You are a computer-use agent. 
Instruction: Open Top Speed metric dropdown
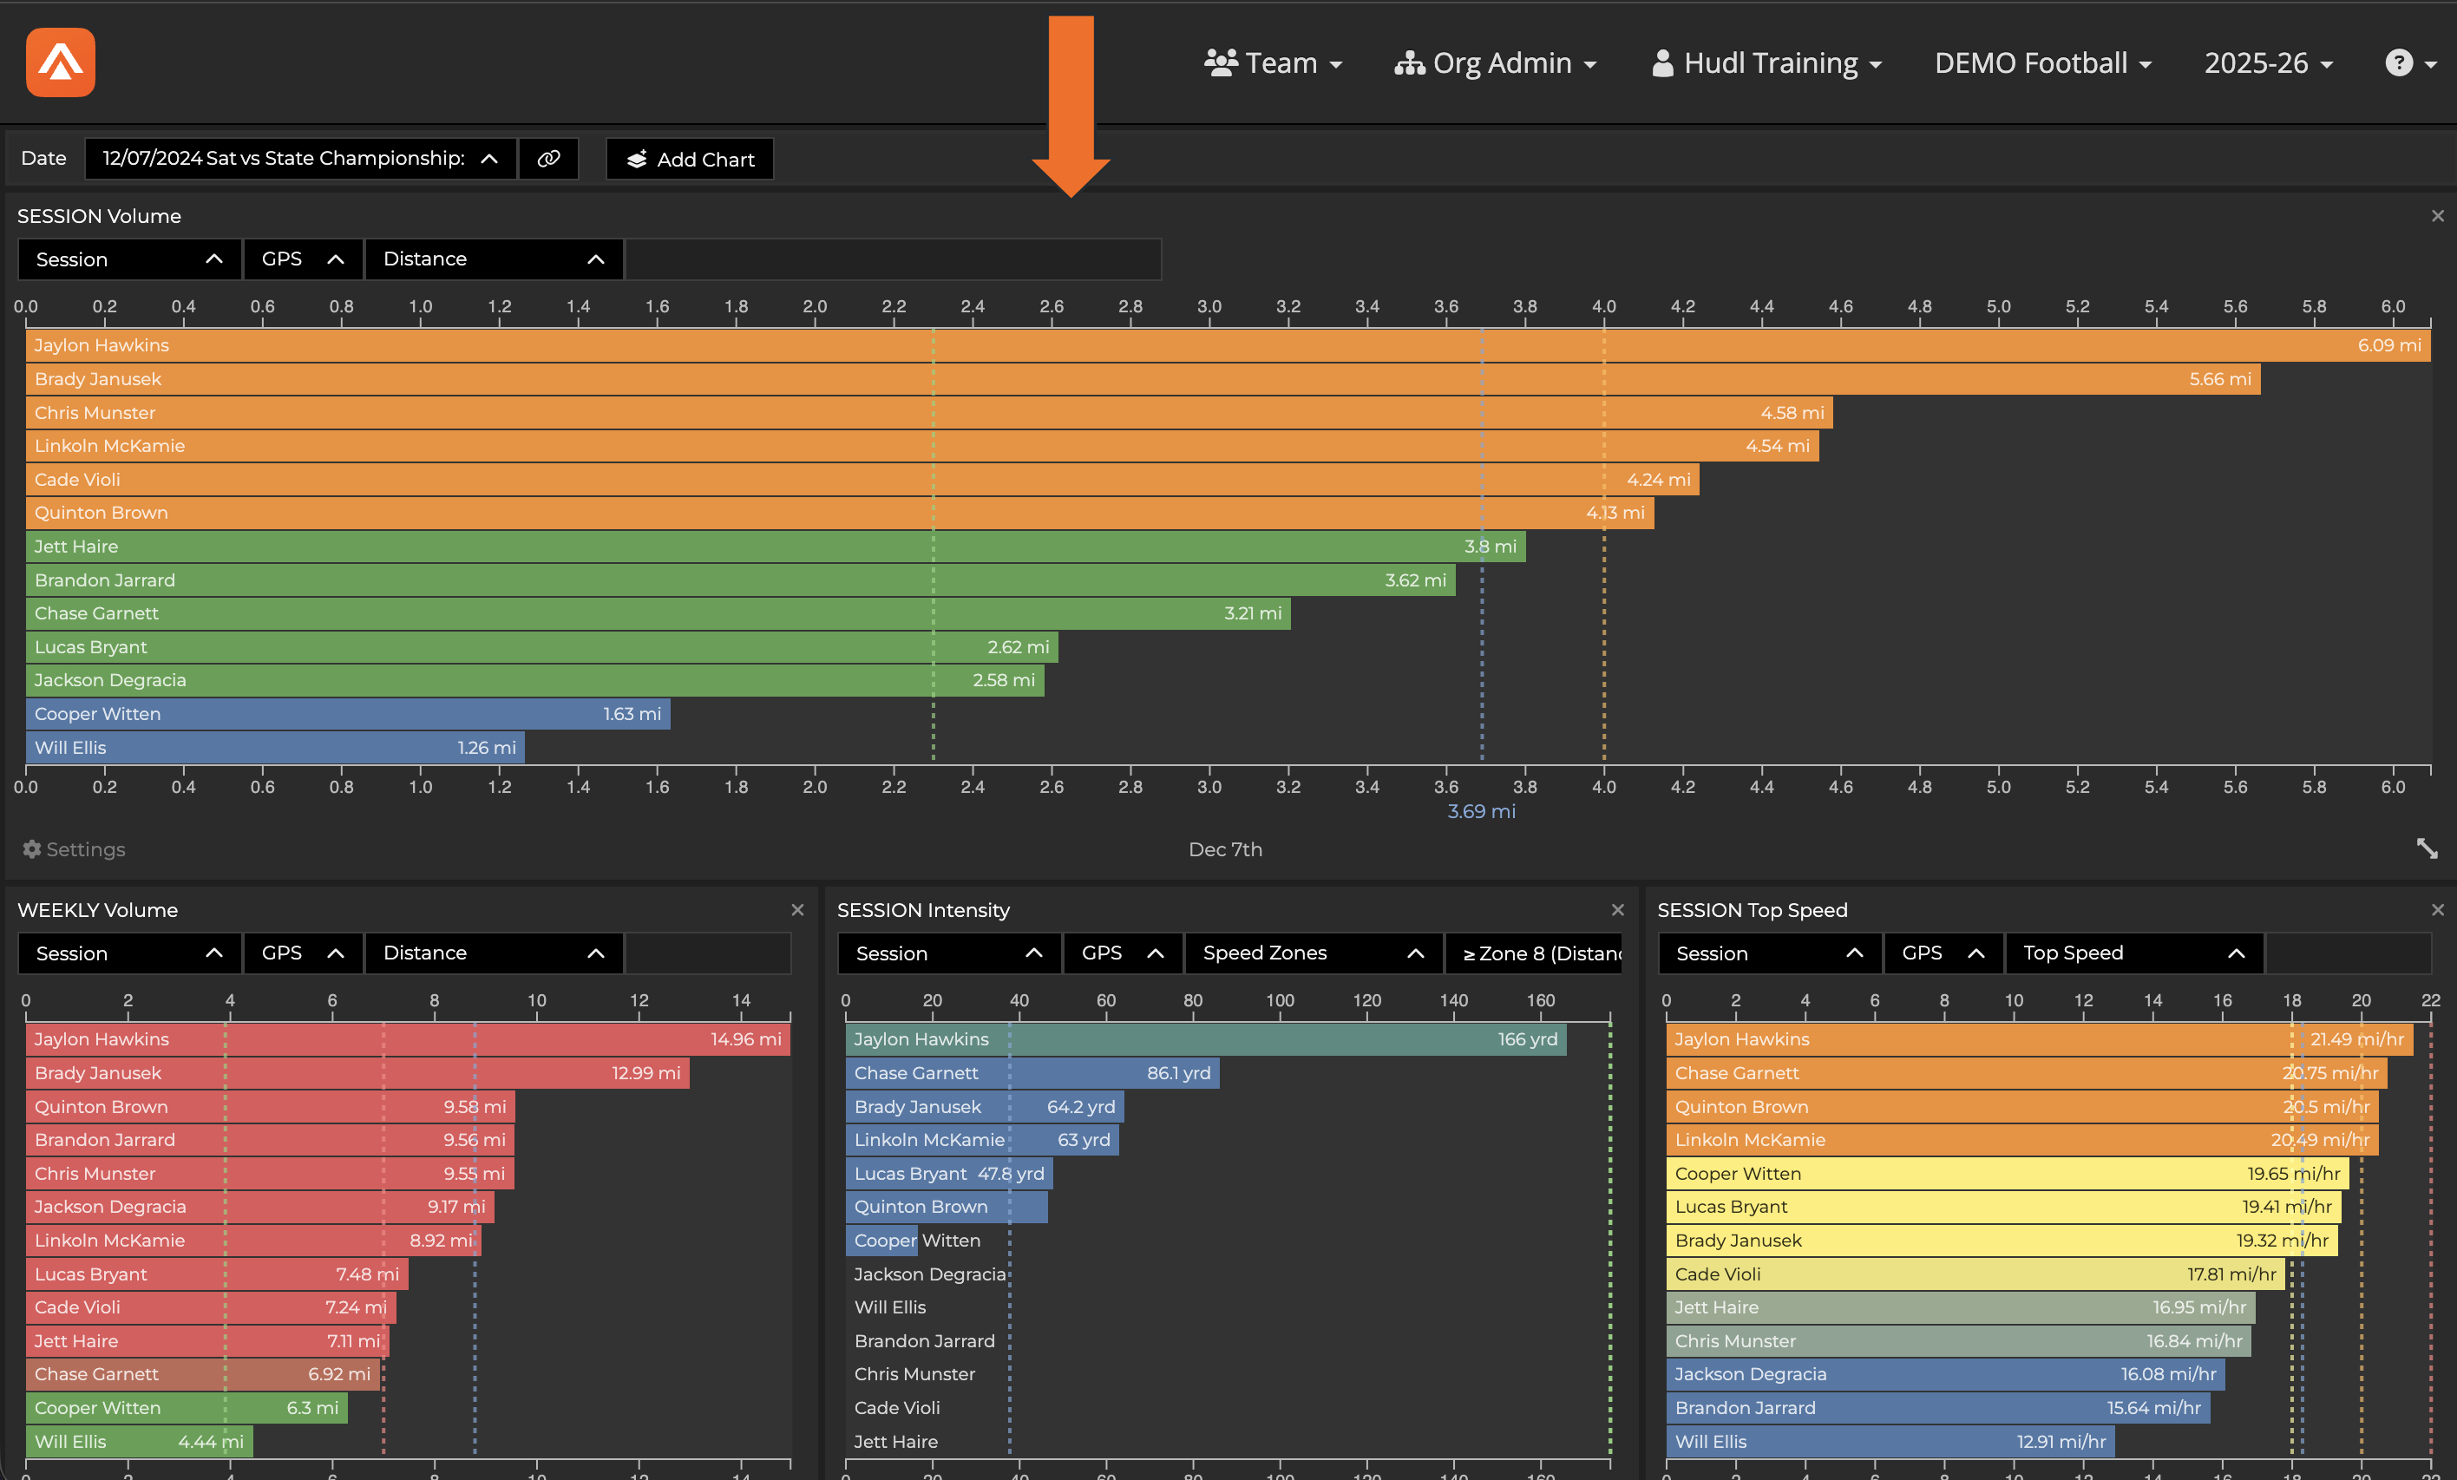(2135, 953)
